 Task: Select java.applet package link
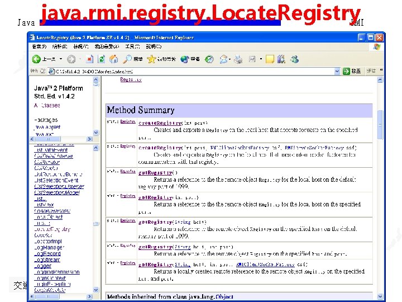pos(47,127)
